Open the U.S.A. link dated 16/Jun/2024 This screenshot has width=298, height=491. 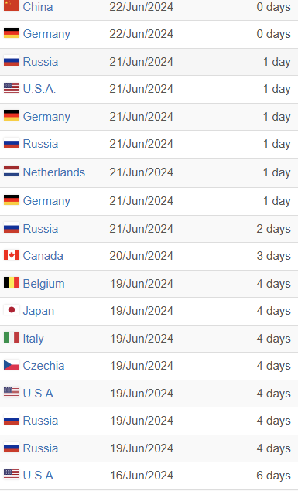(x=39, y=476)
